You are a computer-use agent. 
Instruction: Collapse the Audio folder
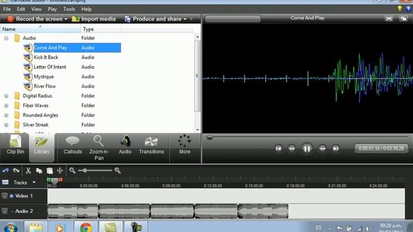(x=6, y=38)
